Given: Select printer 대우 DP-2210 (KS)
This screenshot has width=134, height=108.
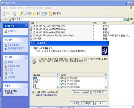Looking at the screenshot, I should click(x=70, y=78).
